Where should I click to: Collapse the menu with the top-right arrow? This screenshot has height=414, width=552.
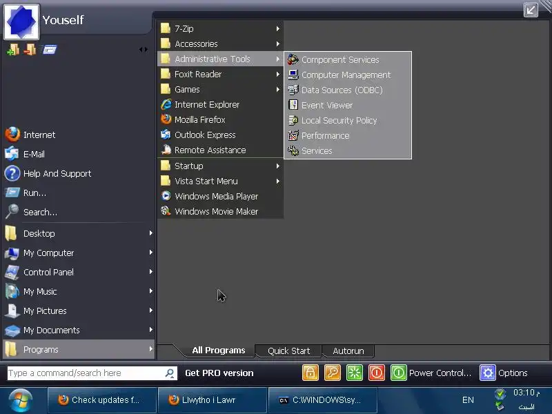click(531, 10)
